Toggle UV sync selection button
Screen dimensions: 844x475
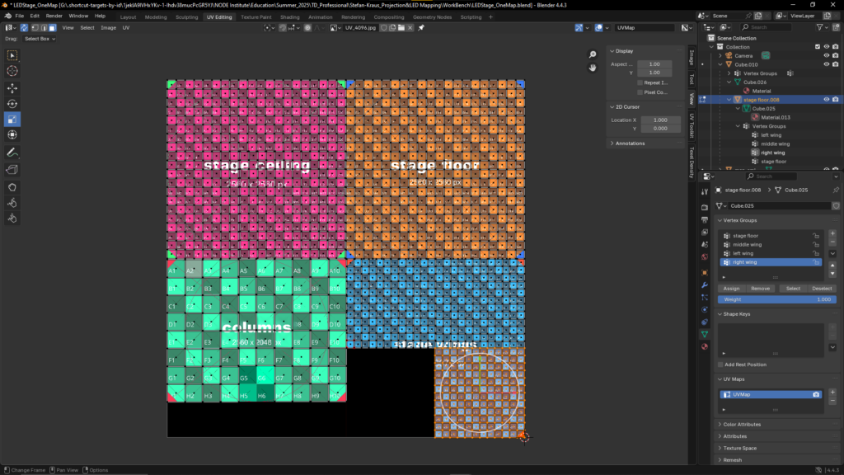click(24, 27)
